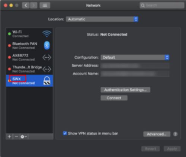Screen dimensions: 186x157
Task: Select the Wi-Fi service
Action: (29, 34)
